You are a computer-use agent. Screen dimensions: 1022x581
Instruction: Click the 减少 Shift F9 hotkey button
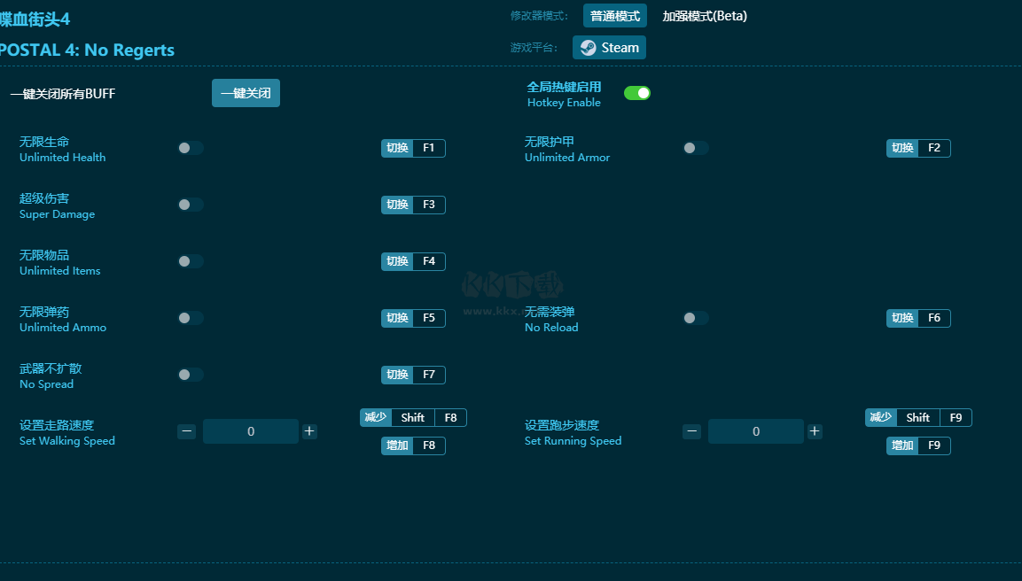pyautogui.click(x=918, y=417)
